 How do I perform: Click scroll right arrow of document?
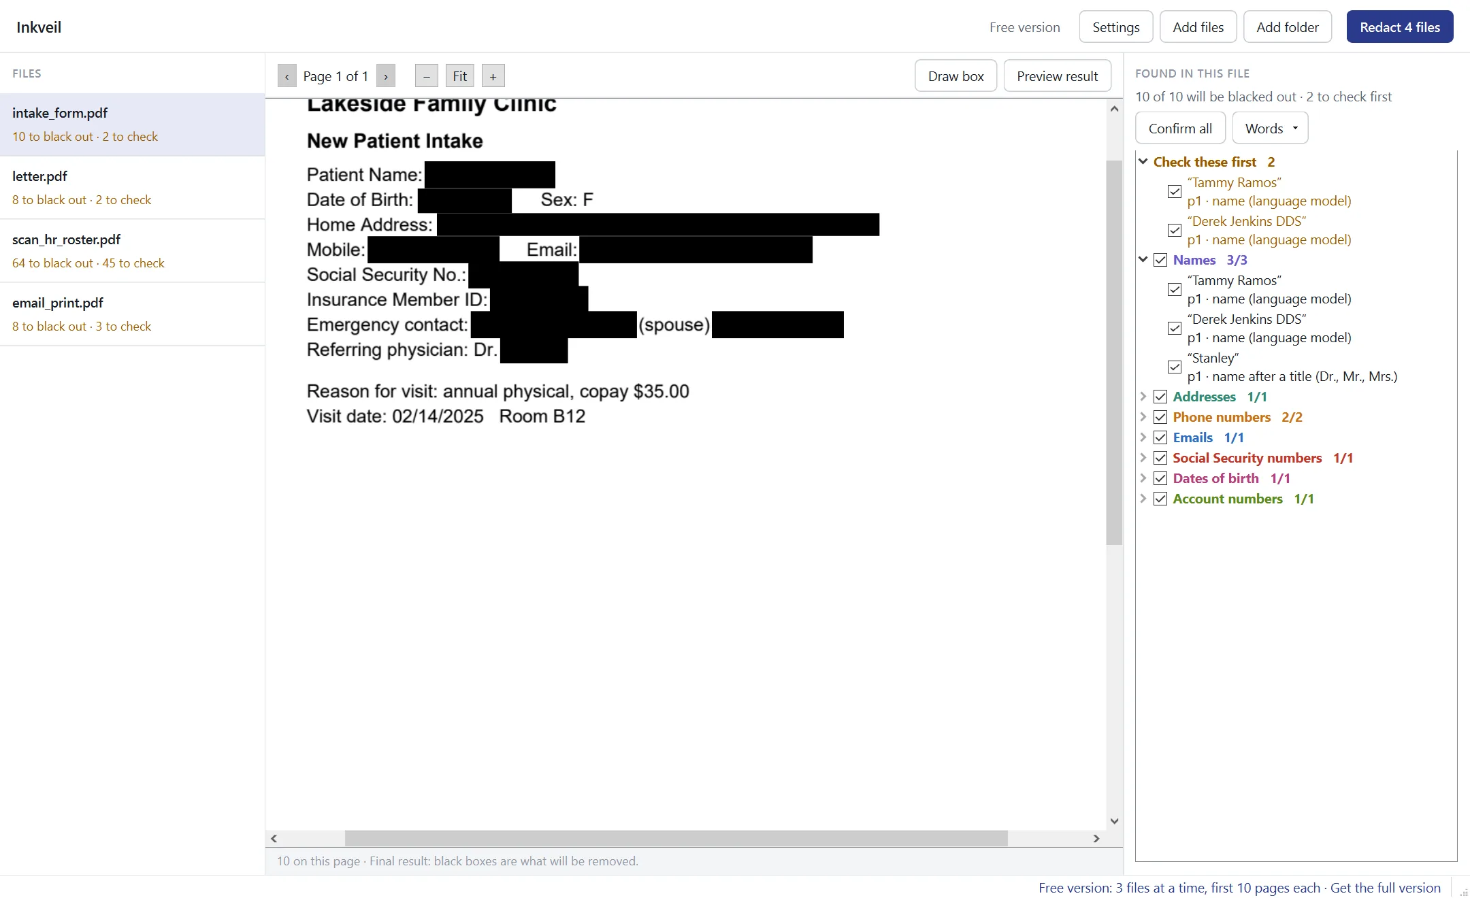(1096, 839)
